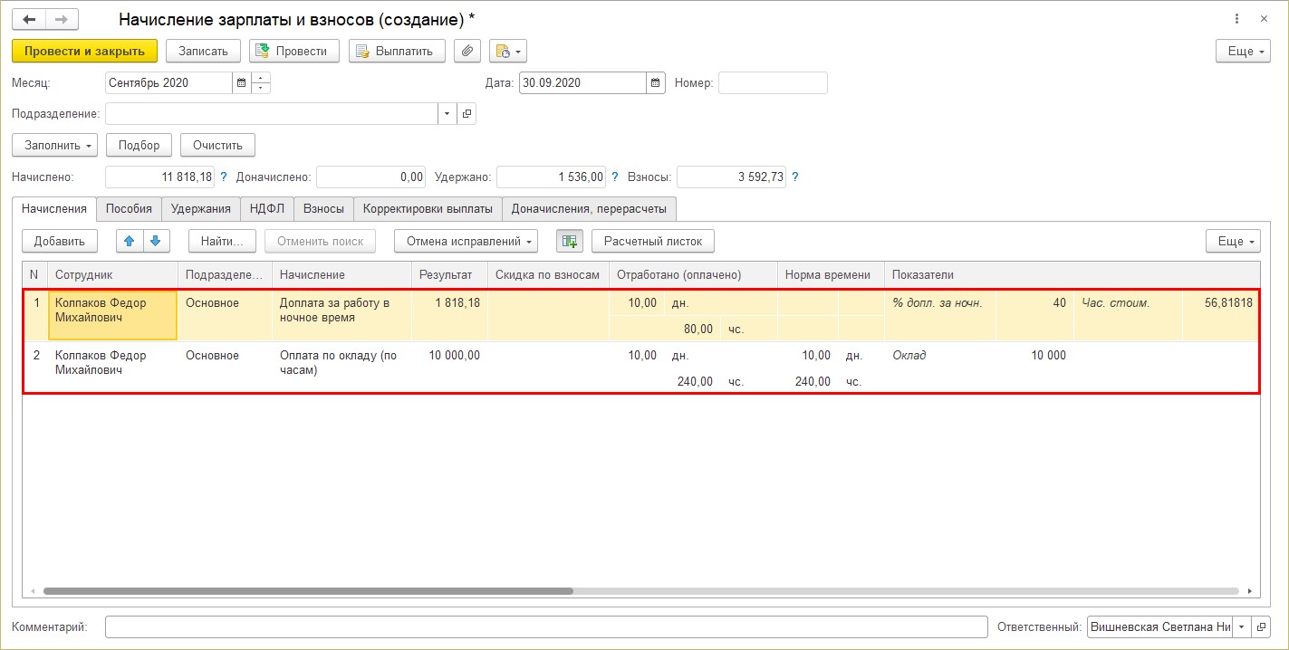Screen dimensions: 1289x650
Task: Switch to the Корректировки выплаты tab
Action: [428, 208]
